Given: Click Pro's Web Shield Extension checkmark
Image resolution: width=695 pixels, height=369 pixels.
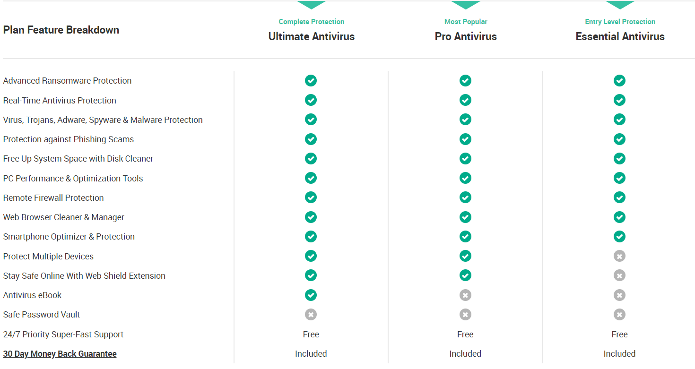Looking at the screenshot, I should [x=465, y=275].
